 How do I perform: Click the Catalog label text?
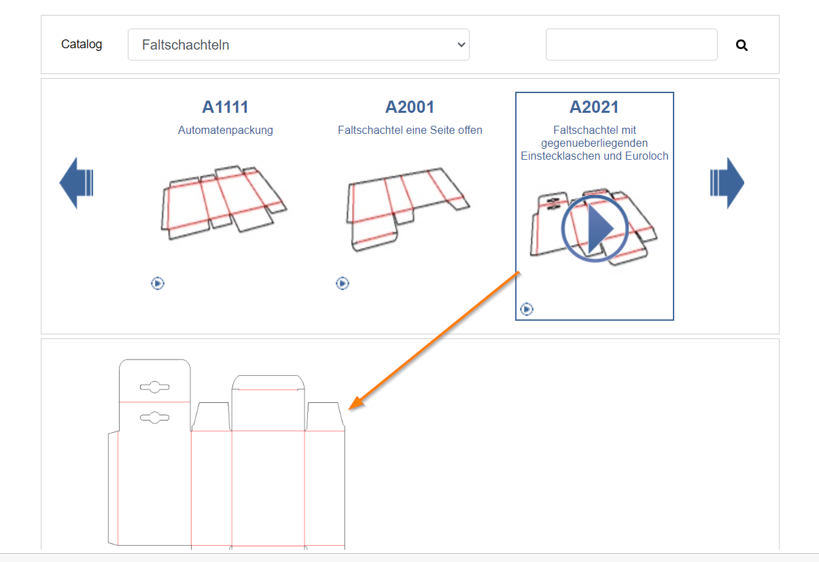tap(82, 44)
